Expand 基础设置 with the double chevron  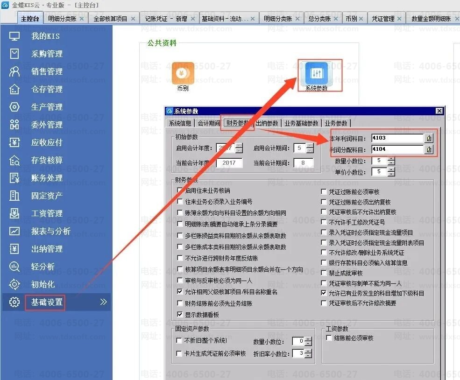click(x=103, y=302)
